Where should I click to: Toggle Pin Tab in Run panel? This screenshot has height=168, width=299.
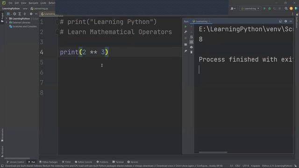coord(185,51)
